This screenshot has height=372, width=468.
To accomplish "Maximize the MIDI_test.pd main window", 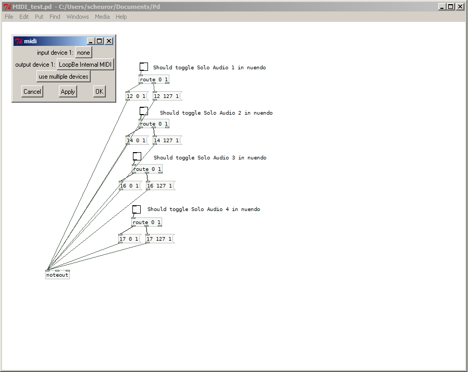I will (x=451, y=7).
